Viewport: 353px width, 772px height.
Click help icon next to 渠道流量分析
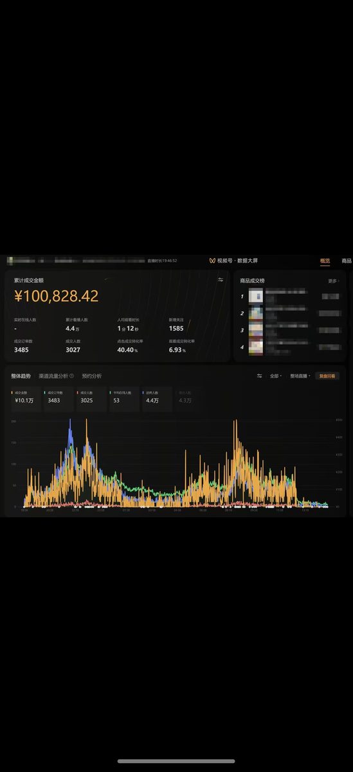point(71,376)
